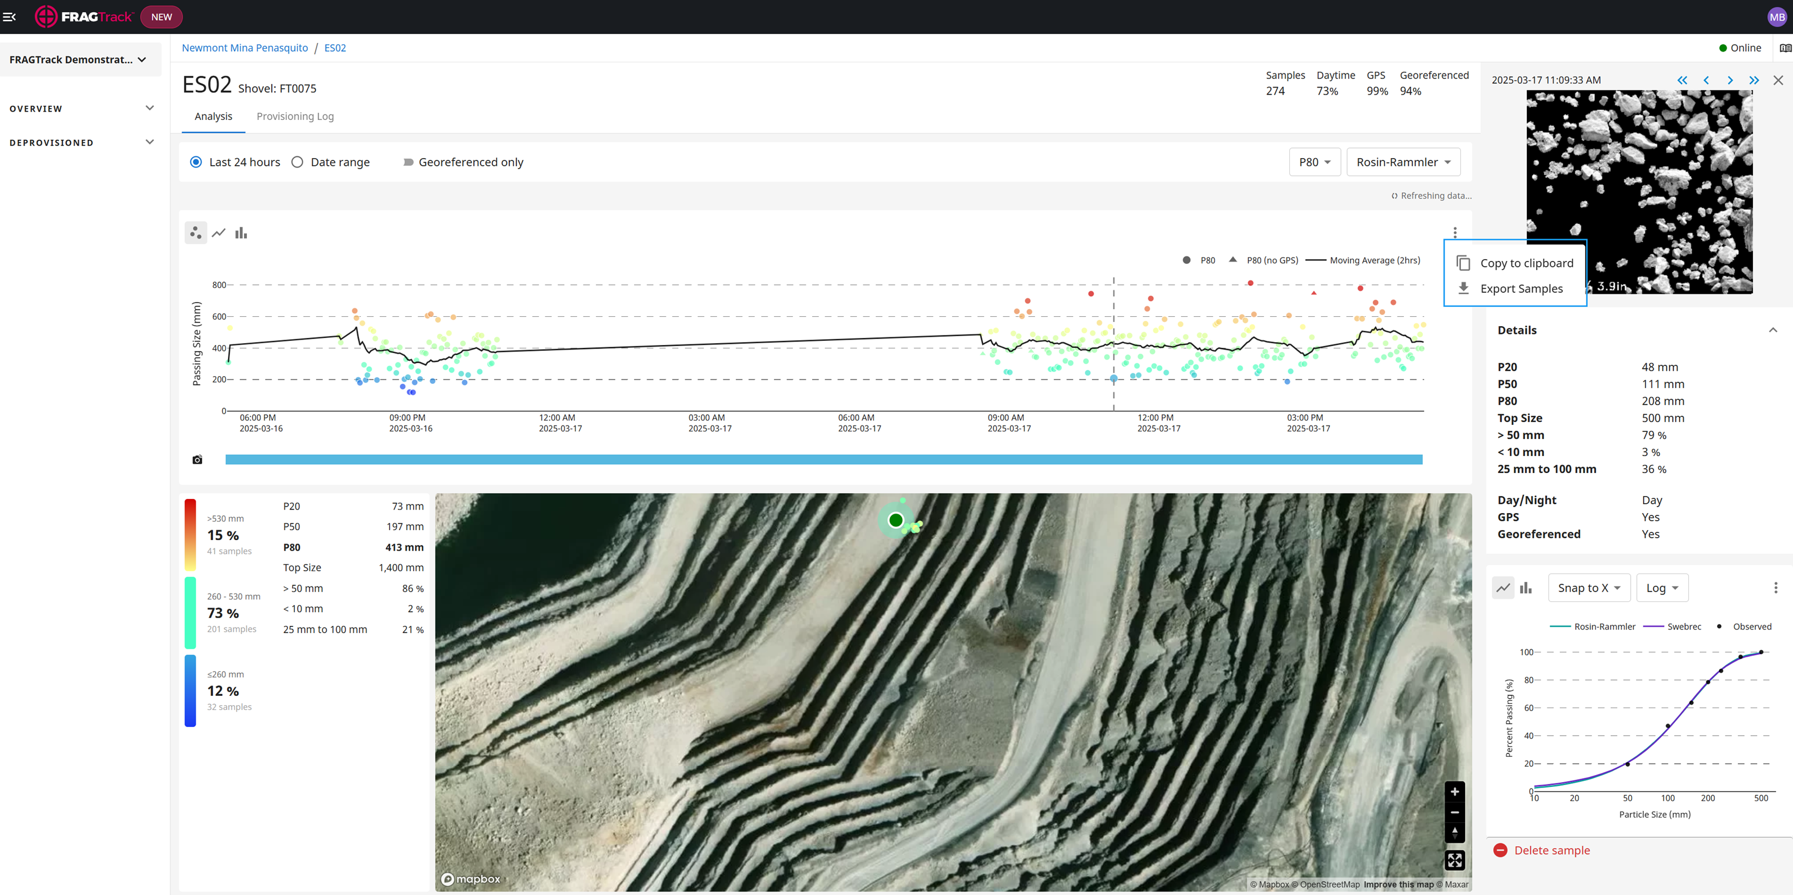Click the red delete sample icon
This screenshot has width=1793, height=895.
click(x=1501, y=850)
